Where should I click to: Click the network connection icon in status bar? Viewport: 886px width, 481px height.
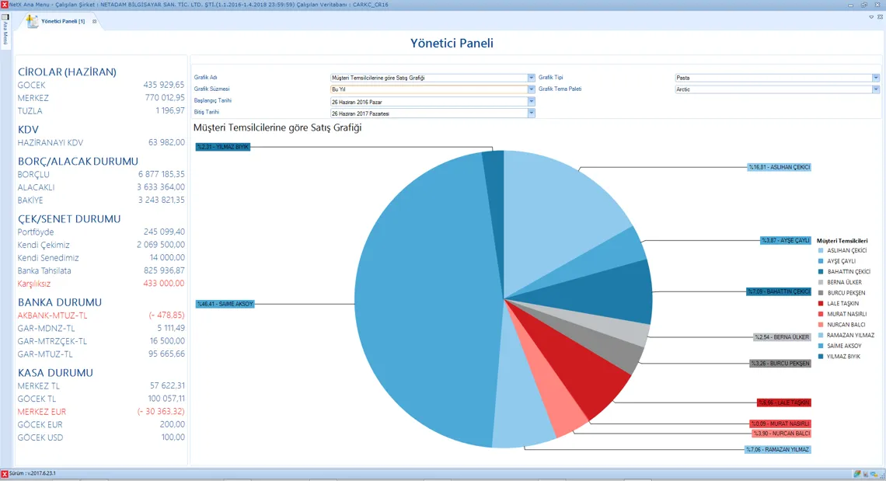874,474
